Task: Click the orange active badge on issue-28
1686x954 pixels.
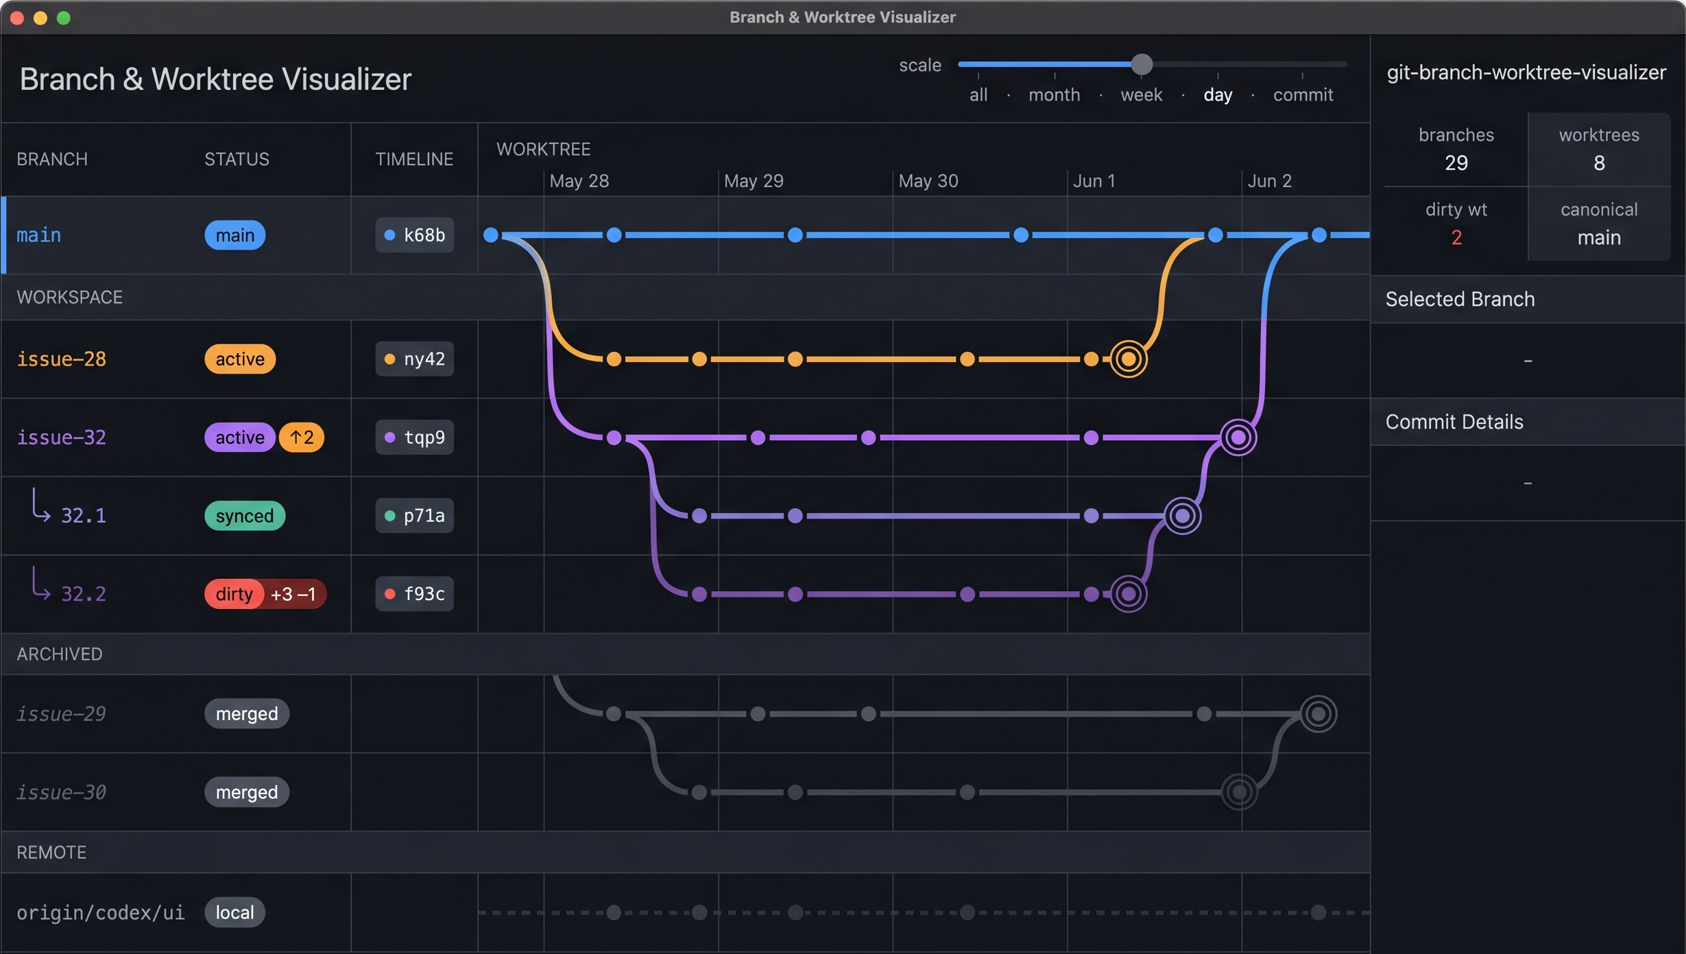Action: point(240,359)
